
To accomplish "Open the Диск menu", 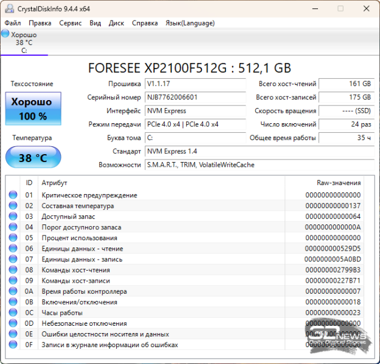I will (x=116, y=23).
